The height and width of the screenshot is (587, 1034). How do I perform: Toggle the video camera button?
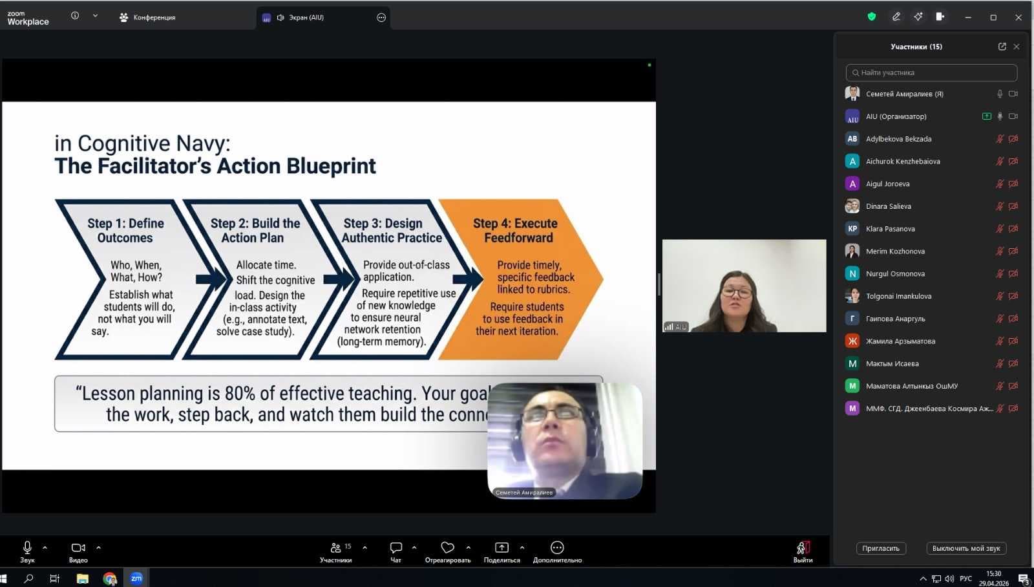[78, 548]
